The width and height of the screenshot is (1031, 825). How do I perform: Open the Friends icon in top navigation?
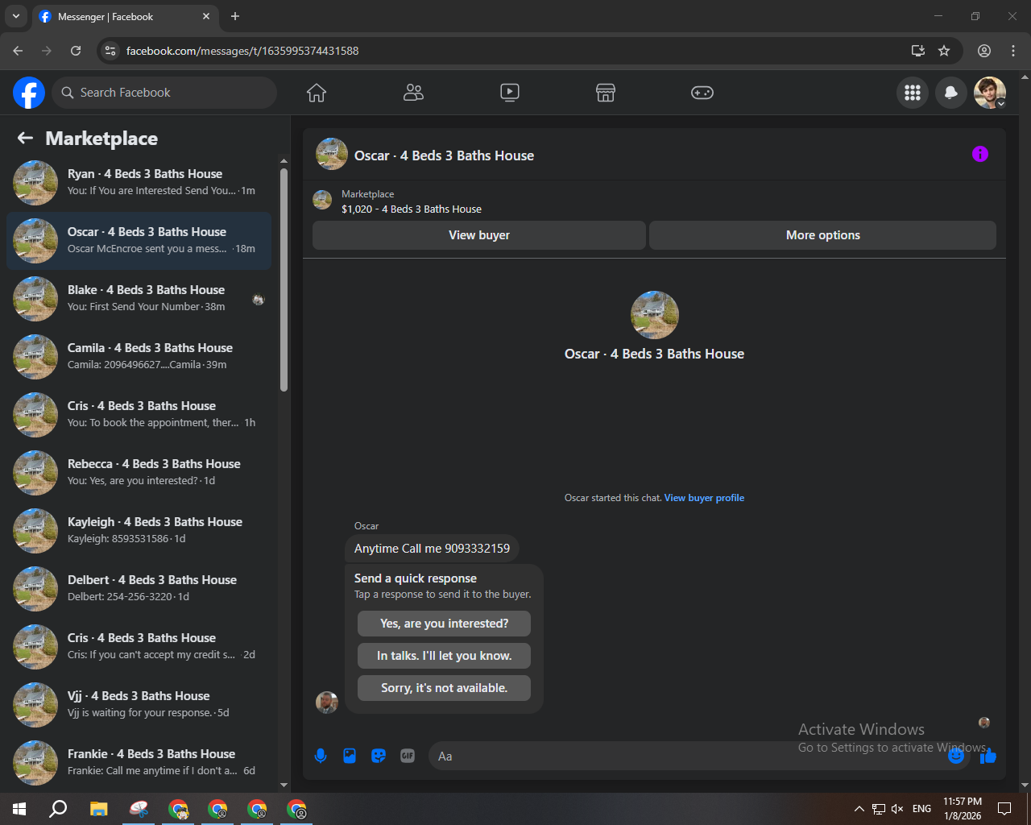point(413,93)
